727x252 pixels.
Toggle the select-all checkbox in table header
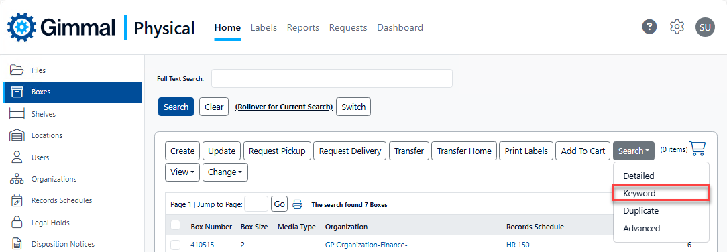click(x=175, y=226)
